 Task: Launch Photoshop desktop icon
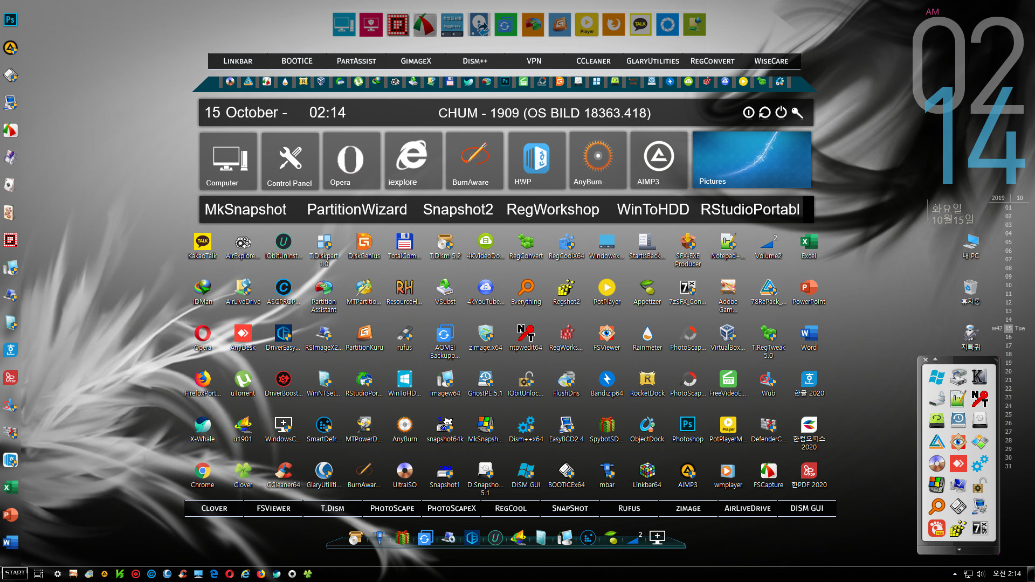(688, 429)
